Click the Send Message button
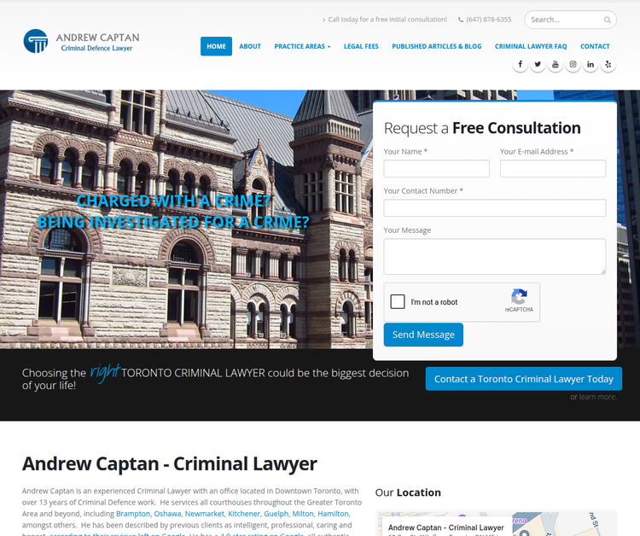 (x=423, y=335)
